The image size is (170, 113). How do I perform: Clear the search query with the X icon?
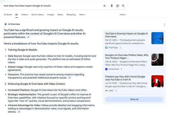105,6
